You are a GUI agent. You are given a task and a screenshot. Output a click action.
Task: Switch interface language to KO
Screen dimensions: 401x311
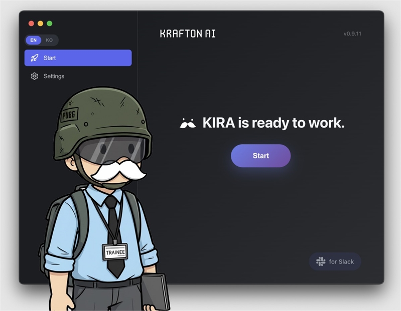point(49,40)
